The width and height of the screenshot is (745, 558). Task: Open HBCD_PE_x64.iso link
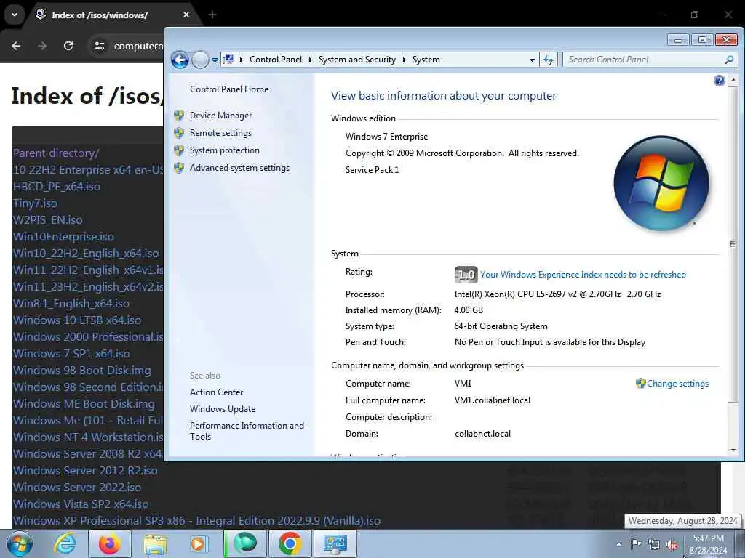click(x=57, y=187)
